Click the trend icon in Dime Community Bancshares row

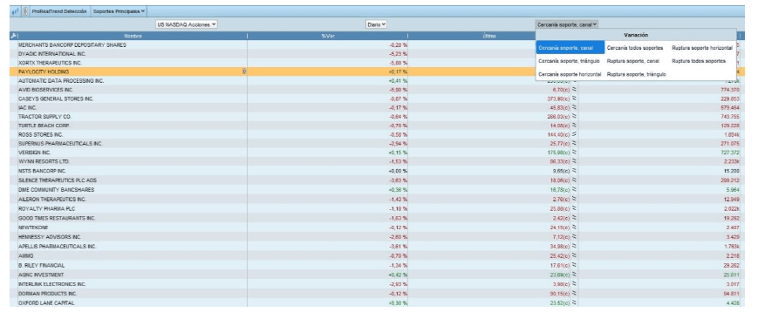tap(574, 189)
